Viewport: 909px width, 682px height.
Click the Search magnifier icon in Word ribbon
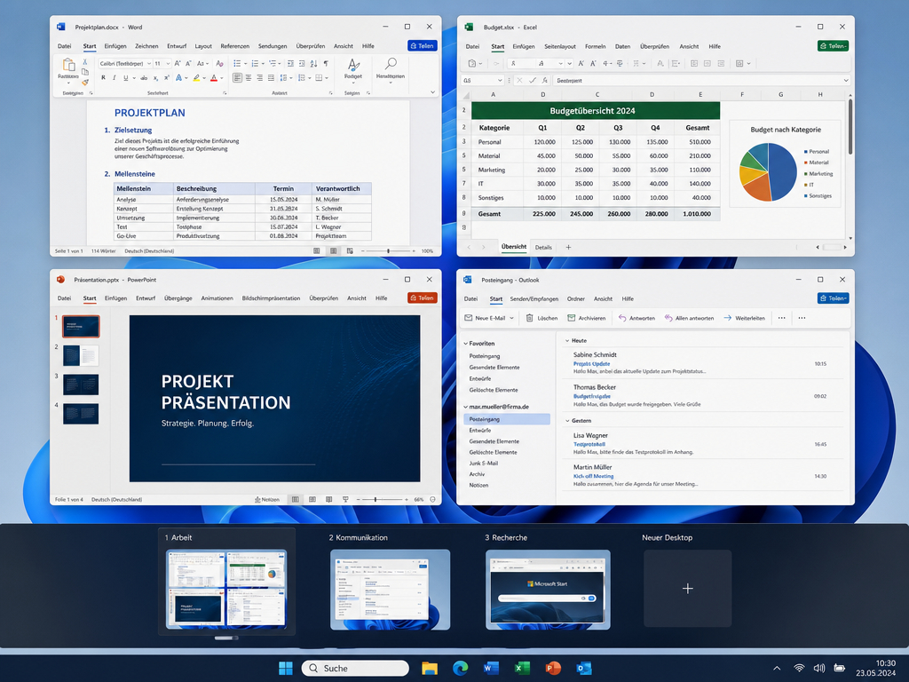[391, 63]
